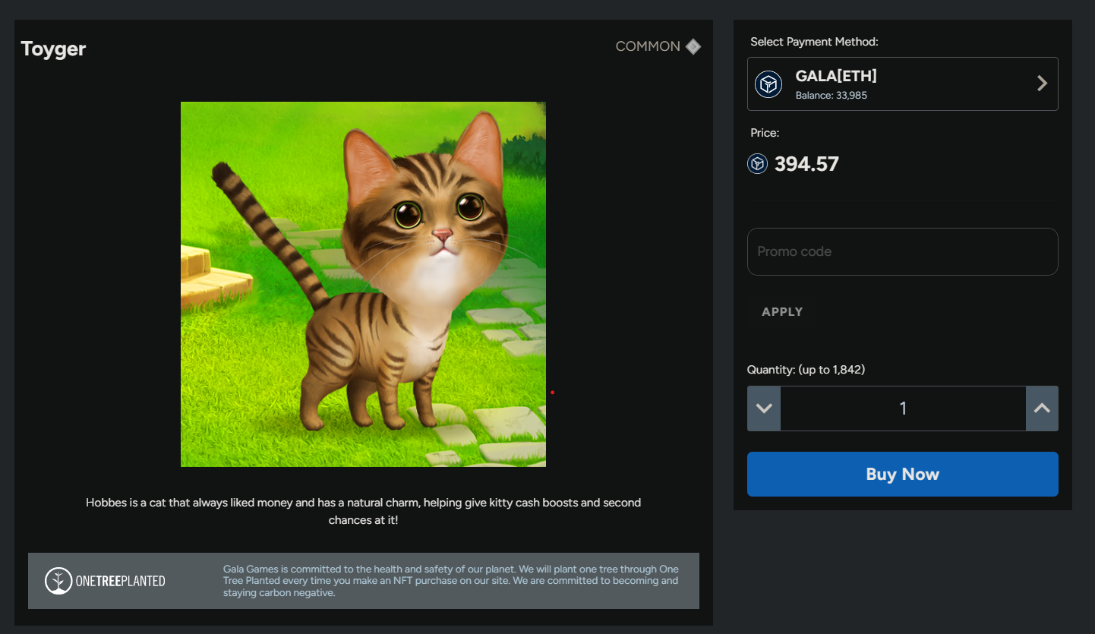This screenshot has width=1095, height=634.
Task: Click the Gala Games tree planting notice text
Action: (x=451, y=581)
